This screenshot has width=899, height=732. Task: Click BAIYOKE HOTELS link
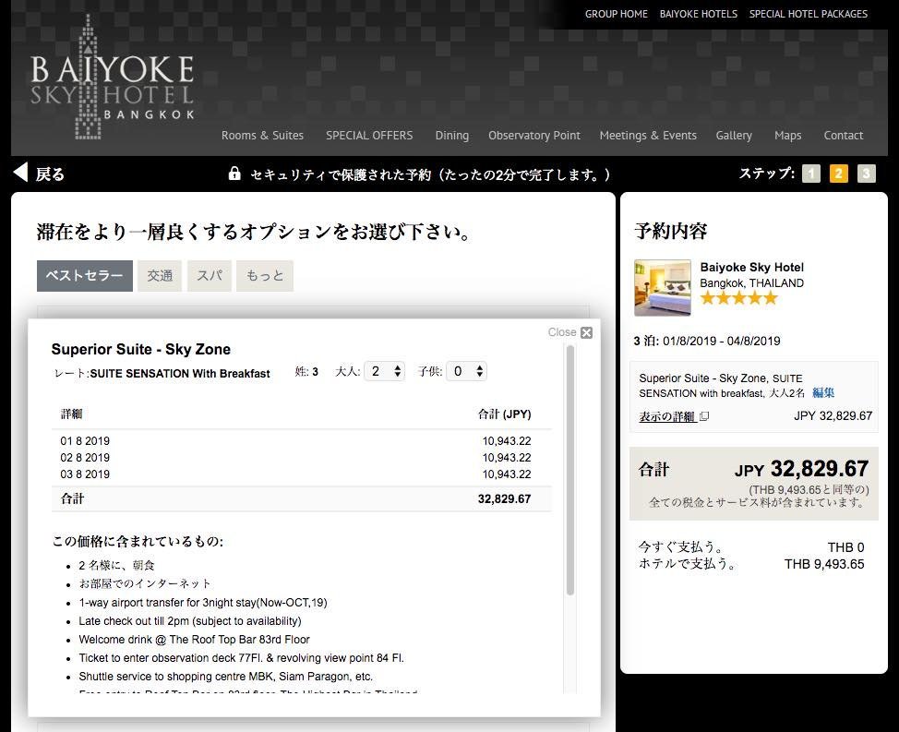[x=699, y=14]
